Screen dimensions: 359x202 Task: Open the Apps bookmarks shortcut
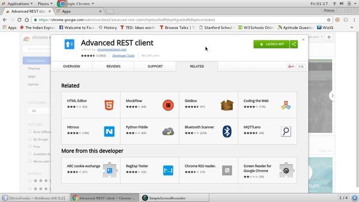[10, 27]
